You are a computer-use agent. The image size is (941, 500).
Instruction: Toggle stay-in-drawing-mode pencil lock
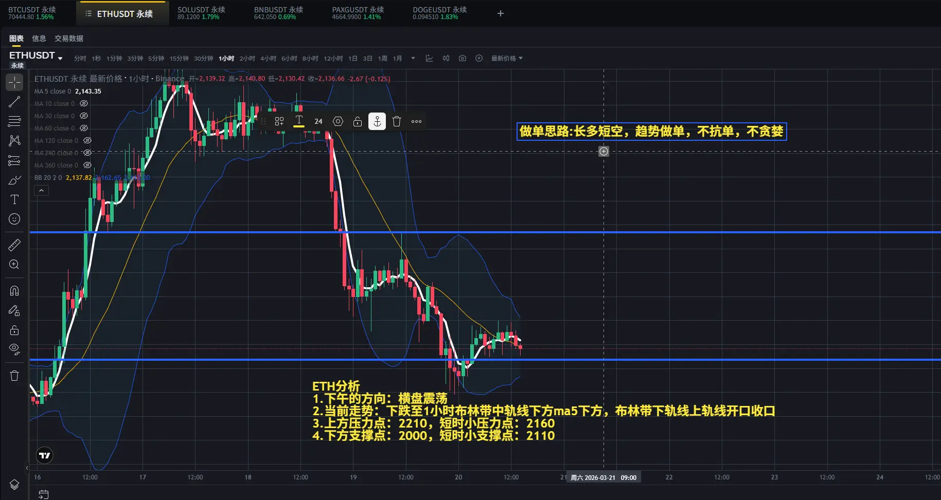(14, 310)
